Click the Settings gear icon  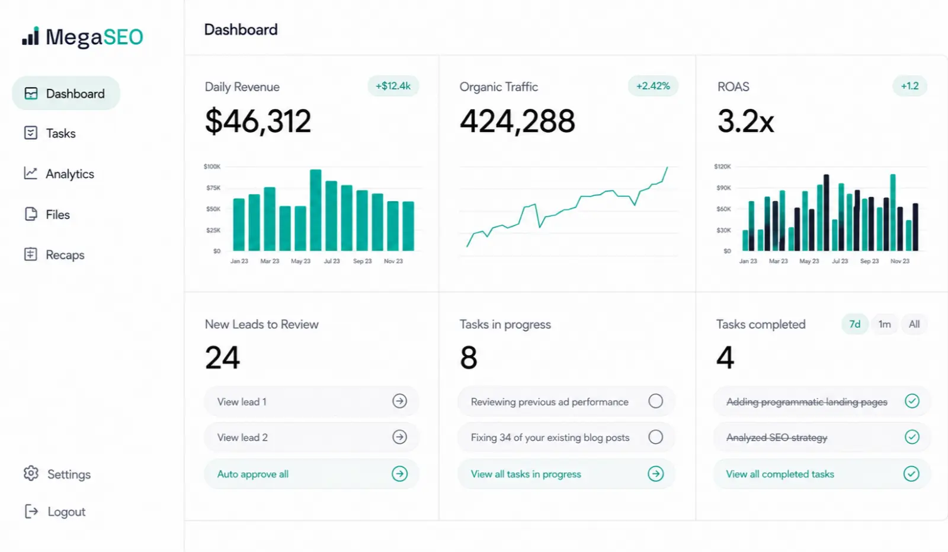(31, 473)
